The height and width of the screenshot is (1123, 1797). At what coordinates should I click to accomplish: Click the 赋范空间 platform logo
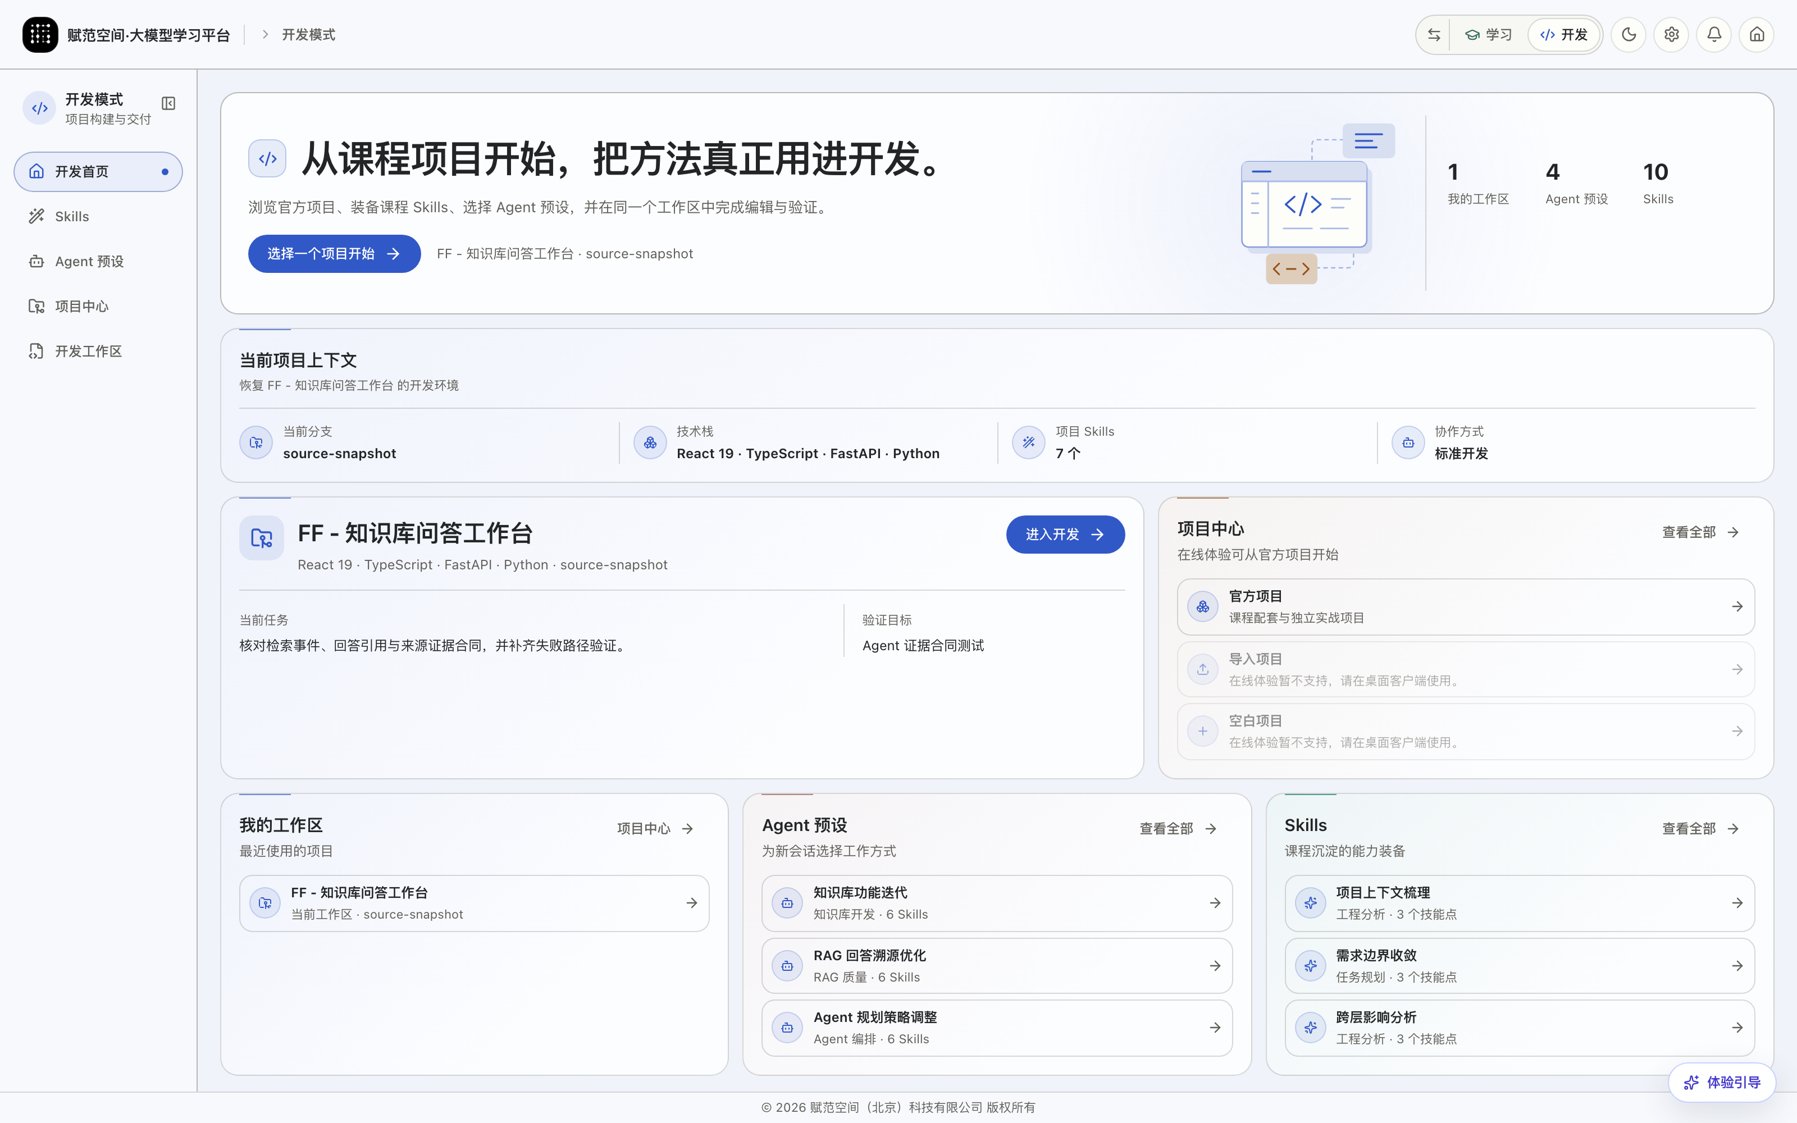[x=40, y=35]
